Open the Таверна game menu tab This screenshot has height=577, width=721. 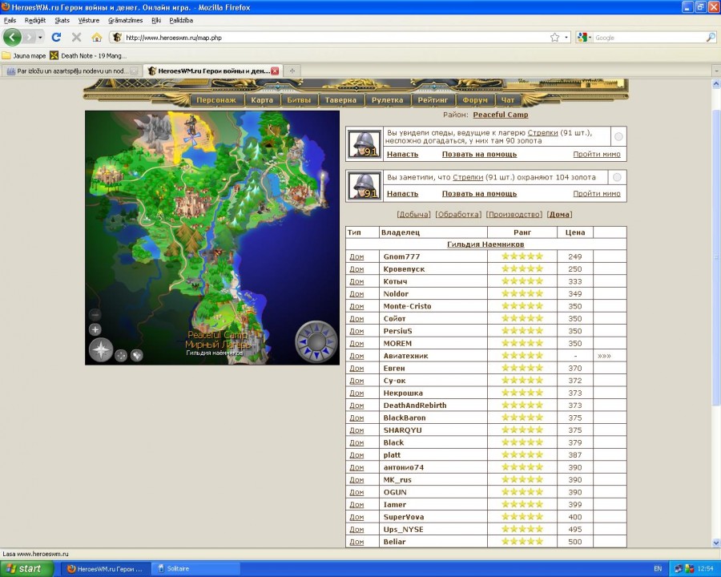coord(340,100)
